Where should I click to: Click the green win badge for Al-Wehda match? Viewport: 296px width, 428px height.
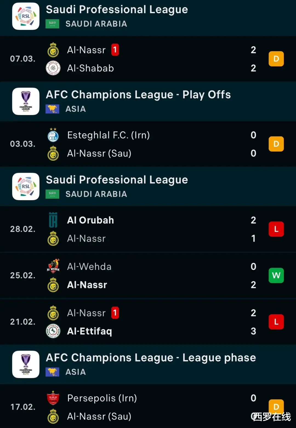click(276, 275)
